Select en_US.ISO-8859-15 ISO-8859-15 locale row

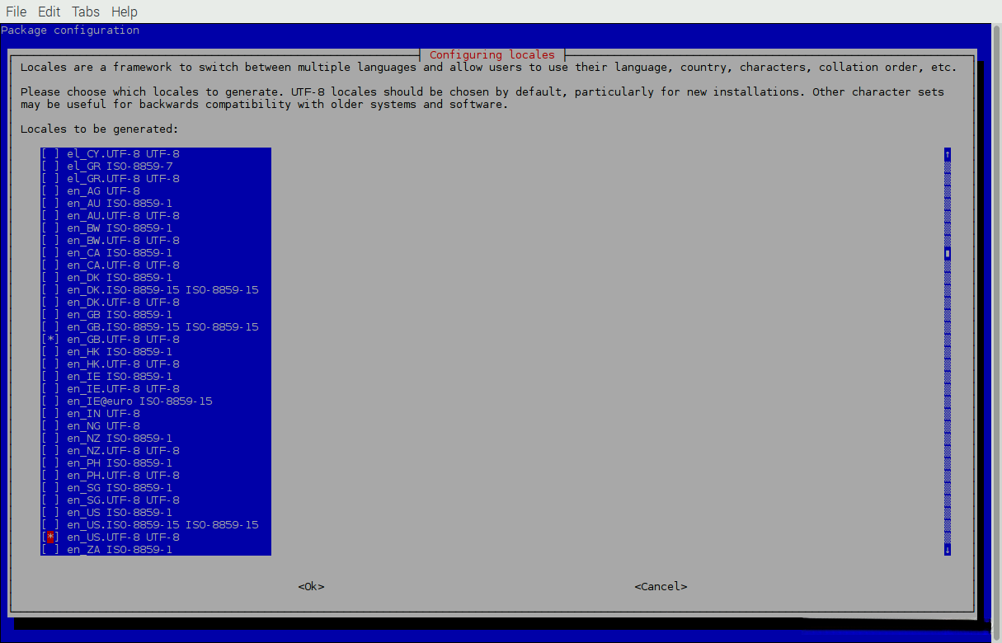156,525
